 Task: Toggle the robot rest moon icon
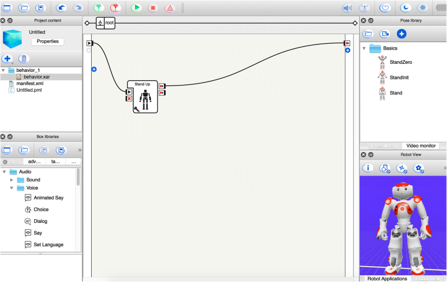coord(405,8)
